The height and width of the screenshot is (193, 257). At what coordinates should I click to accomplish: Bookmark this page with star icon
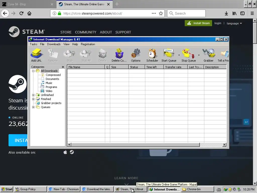(x=161, y=13)
